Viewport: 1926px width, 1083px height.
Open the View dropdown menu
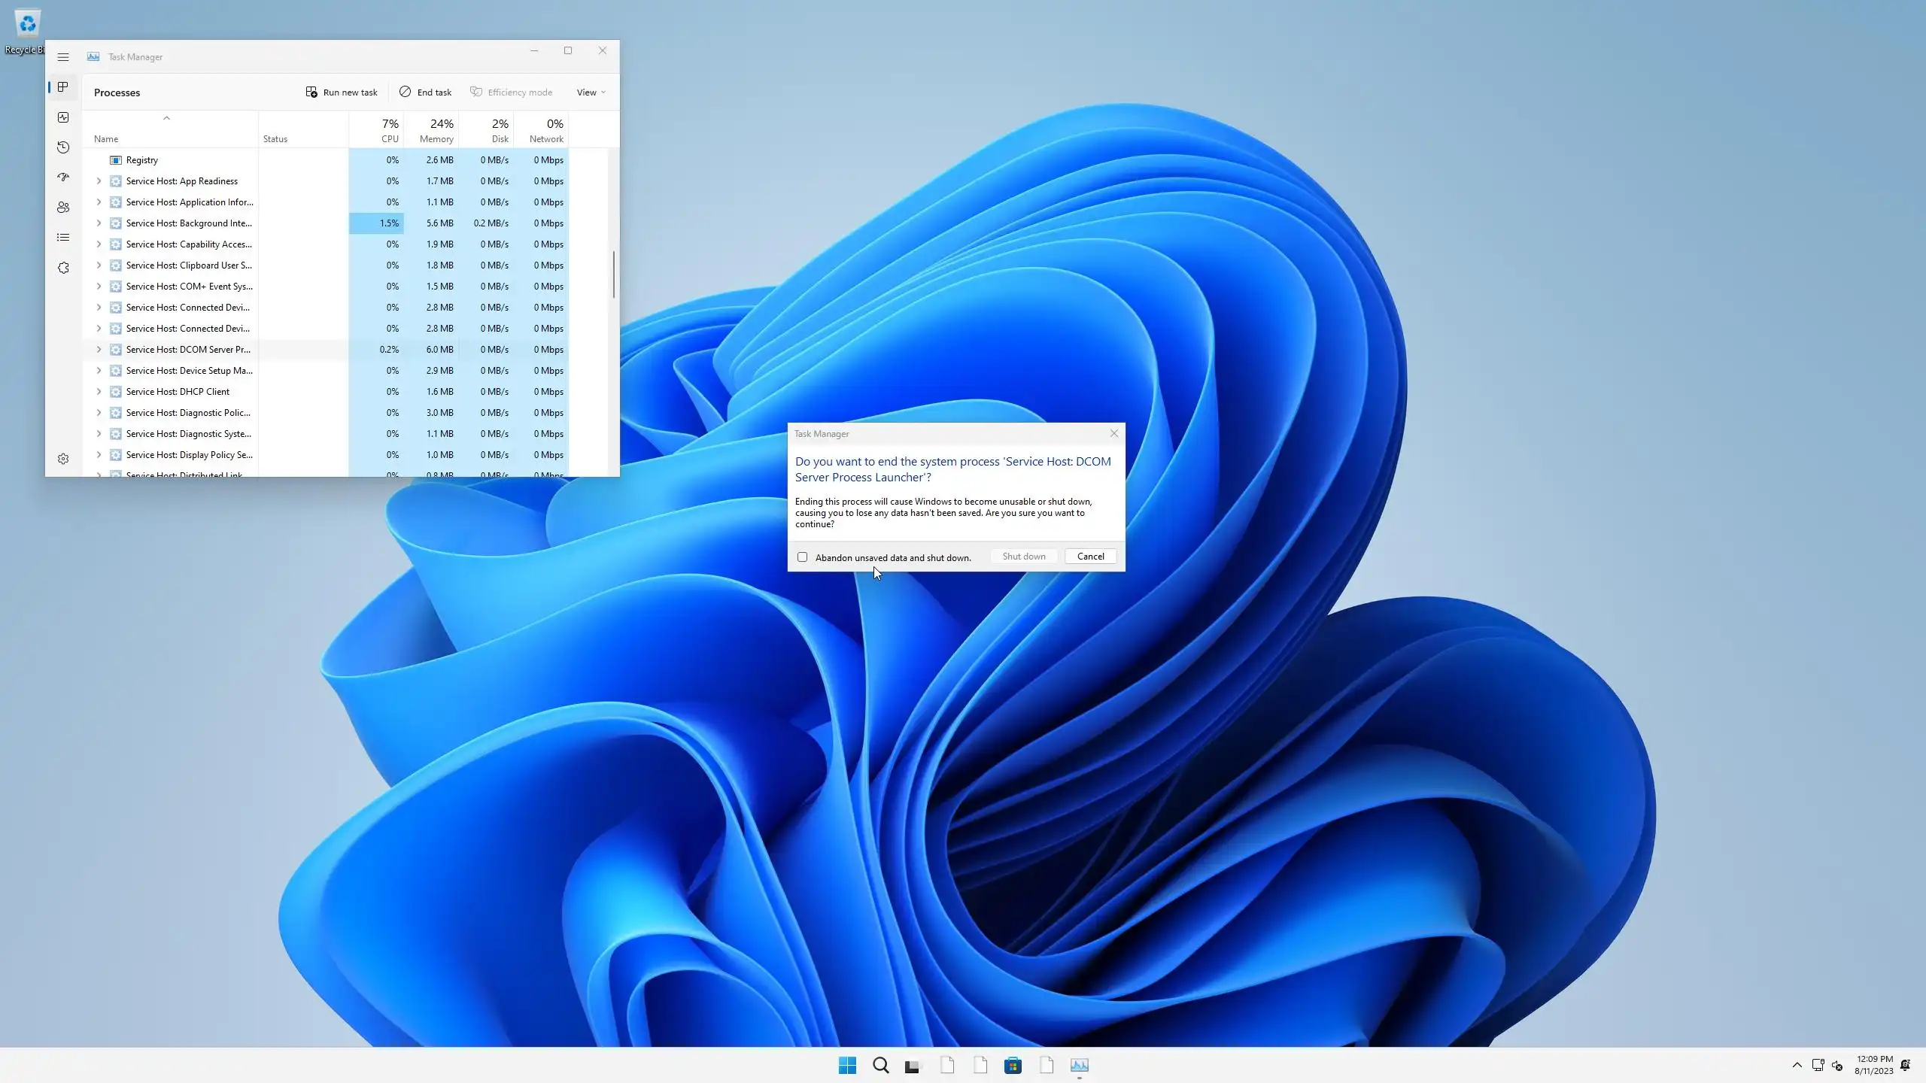coord(591,93)
